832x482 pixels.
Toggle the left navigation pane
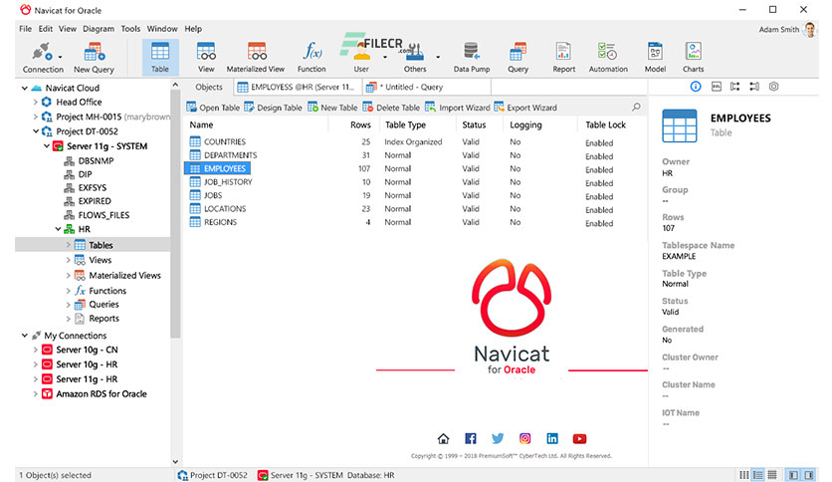(x=793, y=475)
